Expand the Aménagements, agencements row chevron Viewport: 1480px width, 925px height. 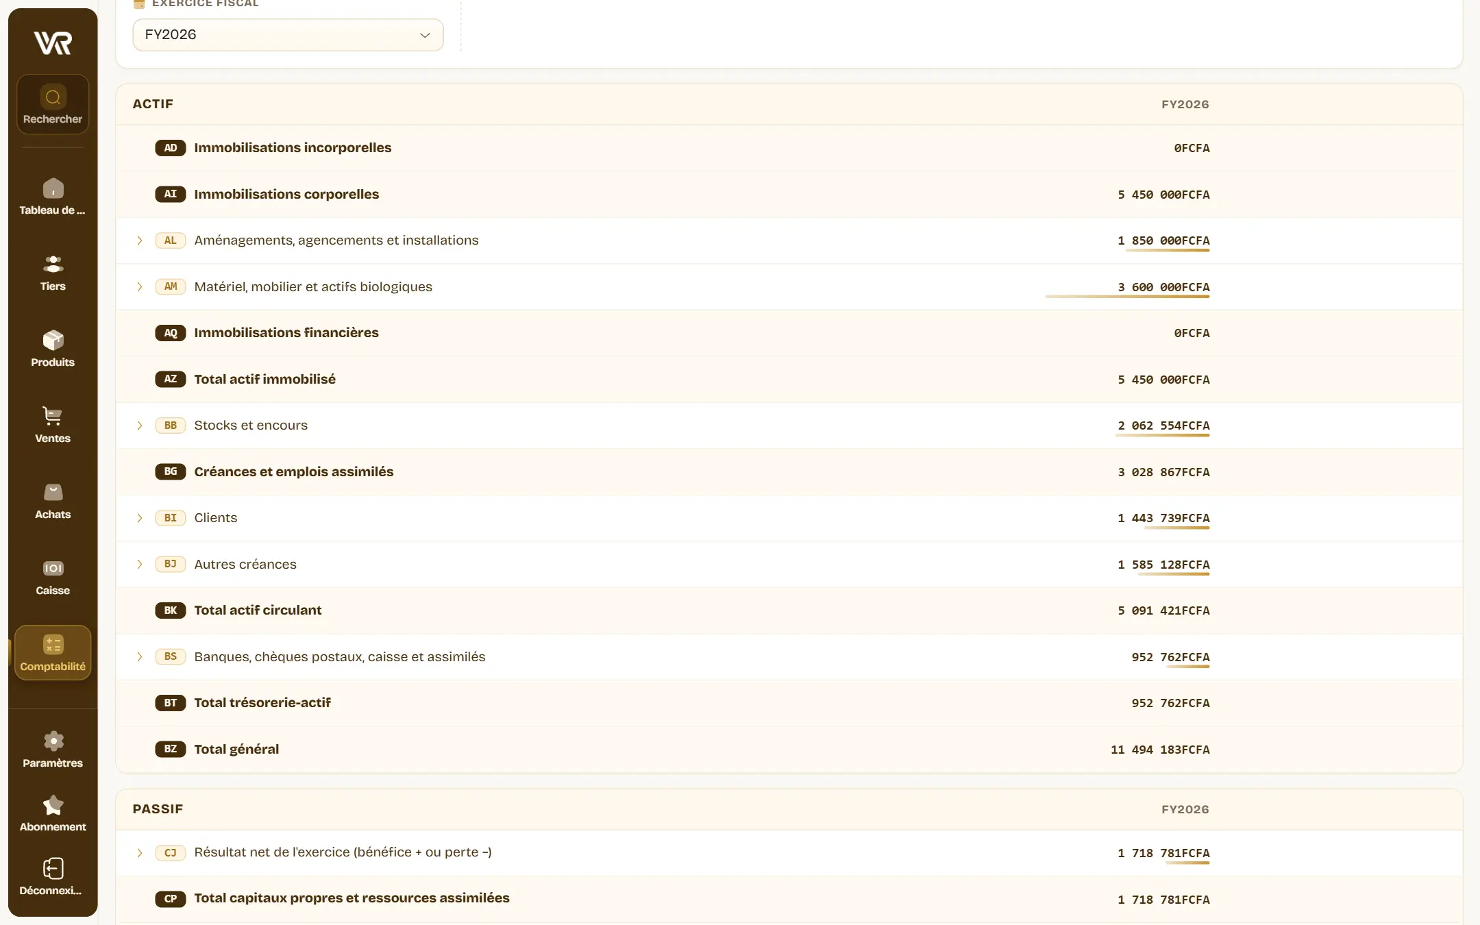tap(140, 241)
